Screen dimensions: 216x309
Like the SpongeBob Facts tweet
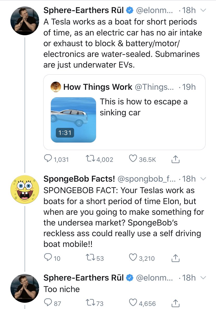[x=133, y=258]
